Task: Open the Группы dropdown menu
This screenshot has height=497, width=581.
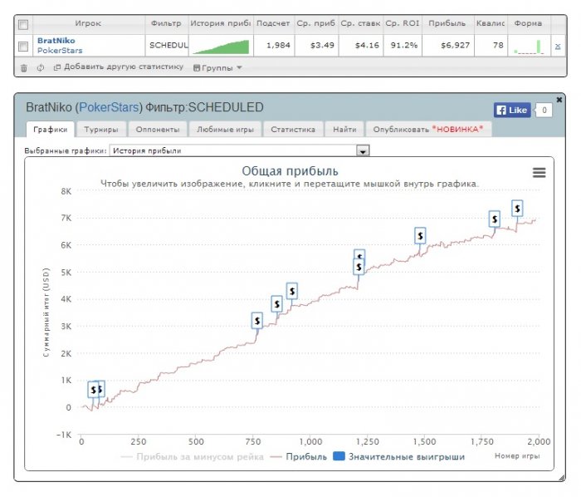Action: (217, 68)
